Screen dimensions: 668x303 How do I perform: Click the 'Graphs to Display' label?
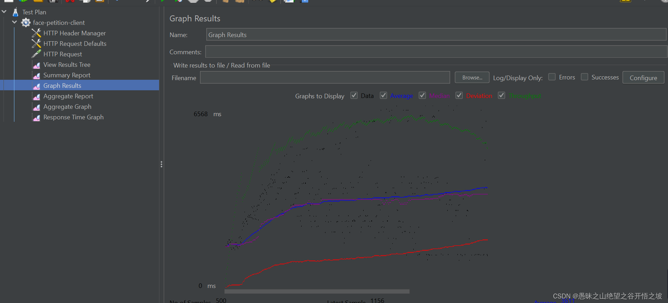click(x=319, y=96)
